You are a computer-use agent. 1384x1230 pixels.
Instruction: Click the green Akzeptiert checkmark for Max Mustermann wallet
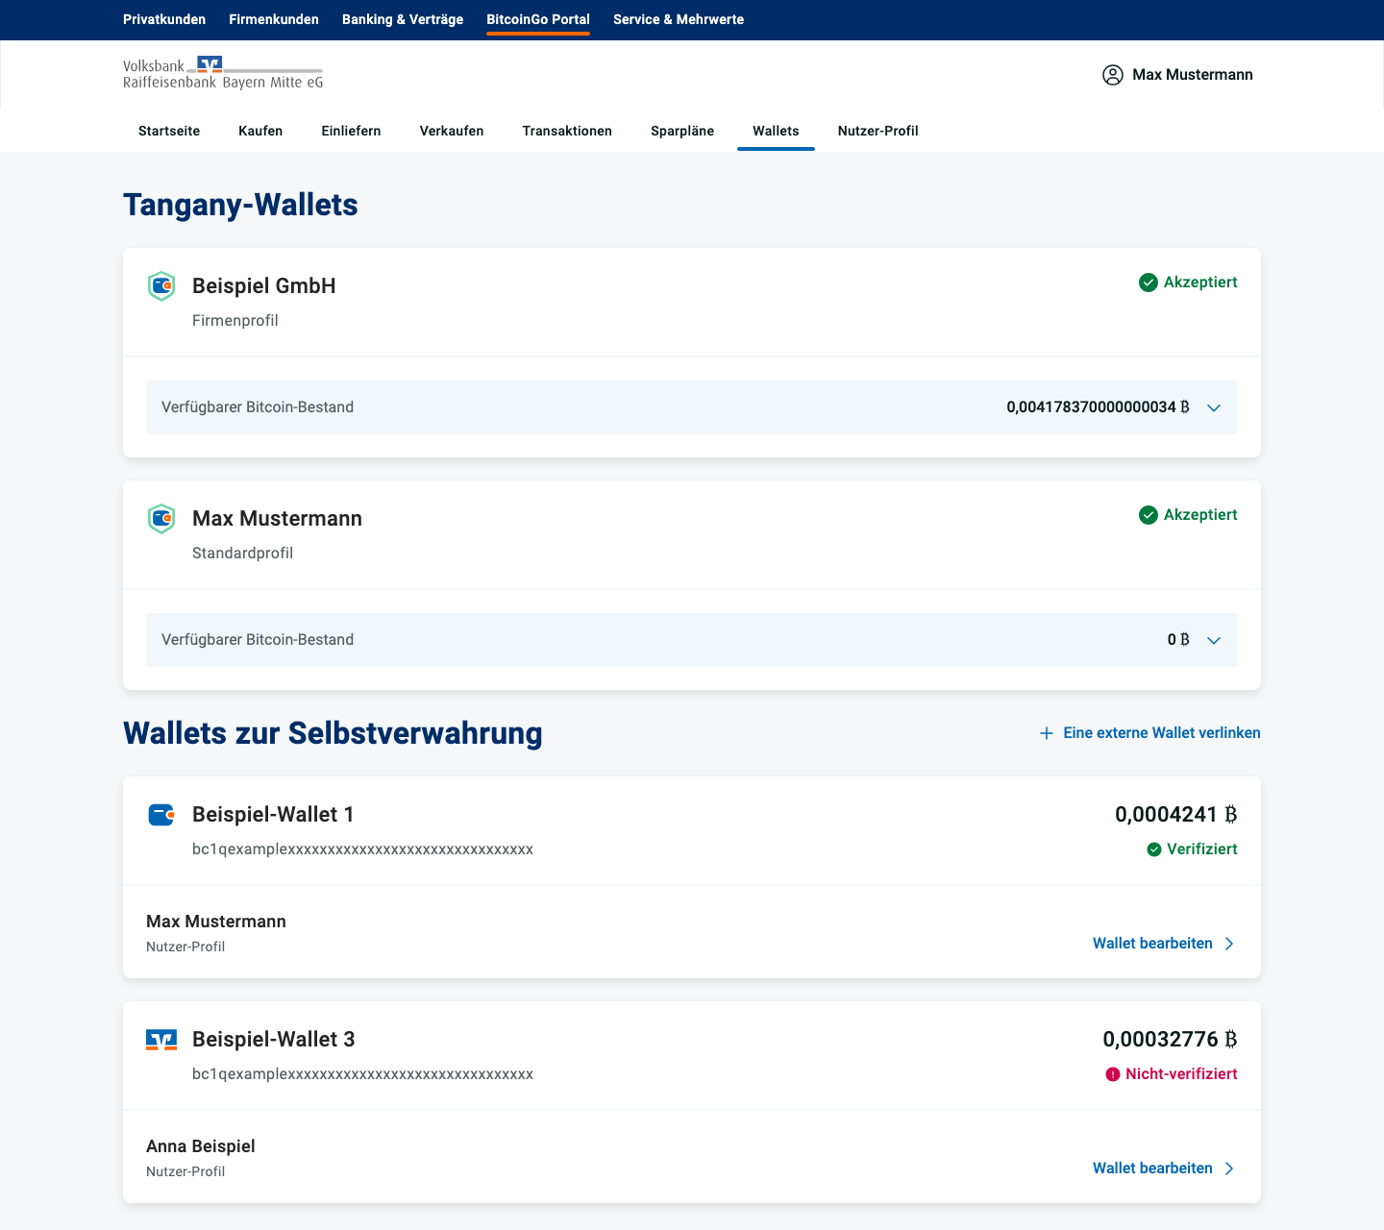[x=1148, y=515]
